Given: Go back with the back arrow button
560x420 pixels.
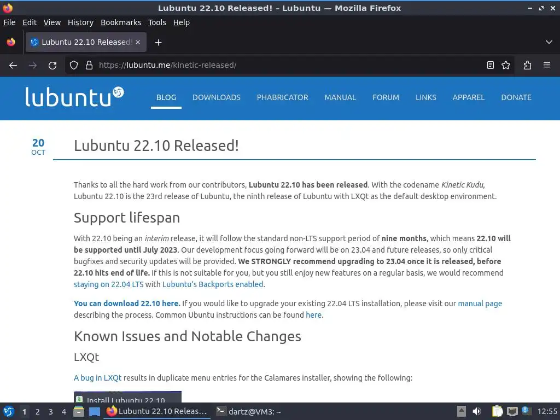Looking at the screenshot, I should coord(13,66).
